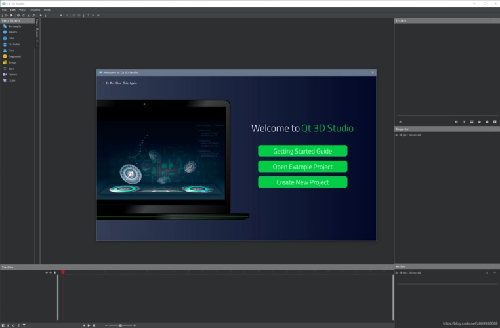Open the camera view dropdown in toolbar
The height and width of the screenshot is (328, 500).
pyautogui.click(x=61, y=15)
